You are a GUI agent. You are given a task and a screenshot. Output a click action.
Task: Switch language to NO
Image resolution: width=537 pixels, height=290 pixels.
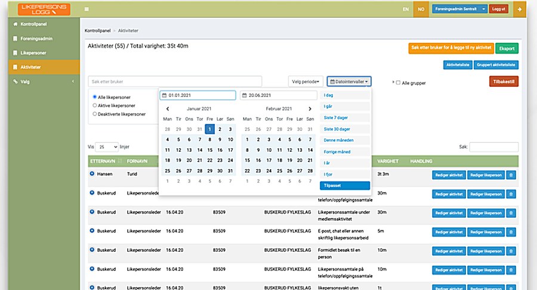(421, 10)
